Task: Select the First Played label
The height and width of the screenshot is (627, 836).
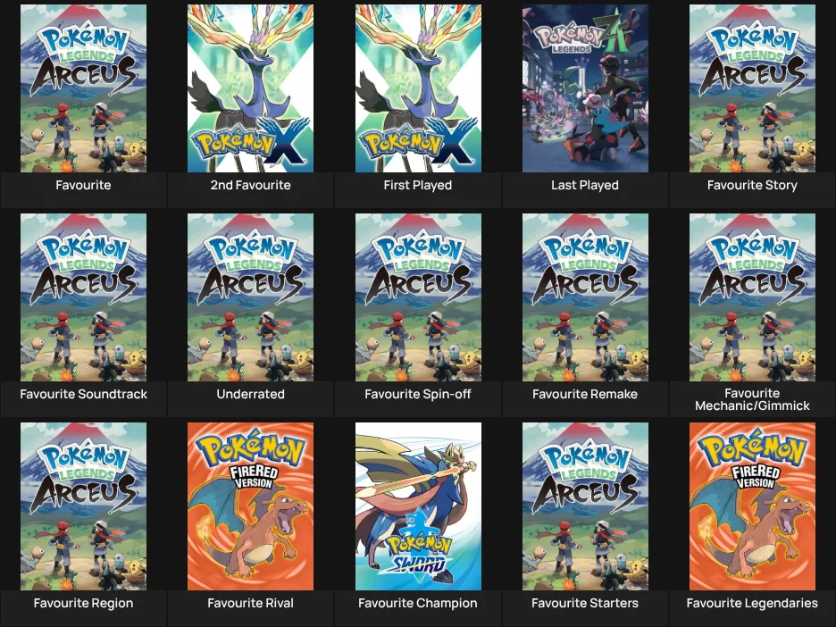Action: point(418,185)
